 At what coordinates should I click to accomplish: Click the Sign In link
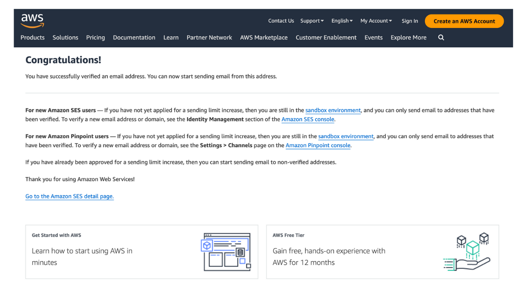pyautogui.click(x=410, y=21)
